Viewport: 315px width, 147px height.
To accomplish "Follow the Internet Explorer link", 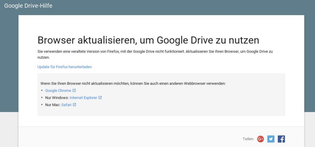I will 83,98.
